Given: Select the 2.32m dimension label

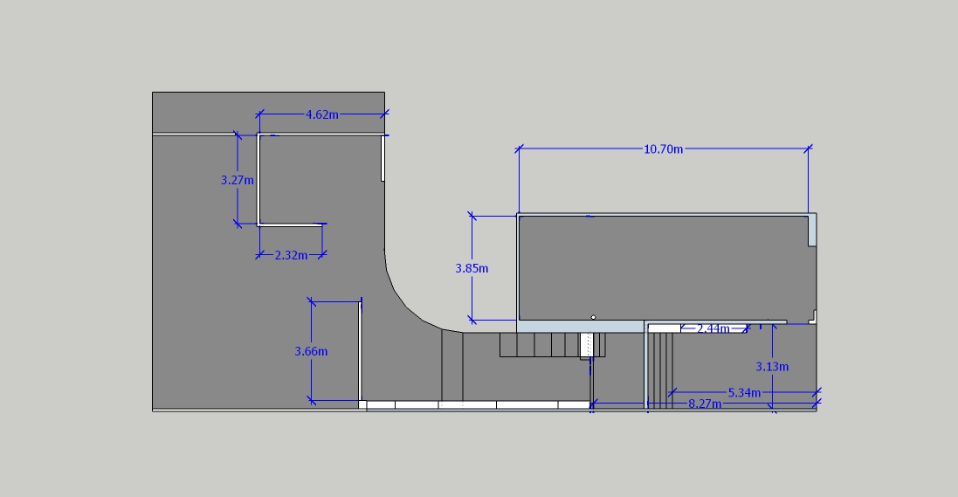Looking at the screenshot, I should coord(291,255).
